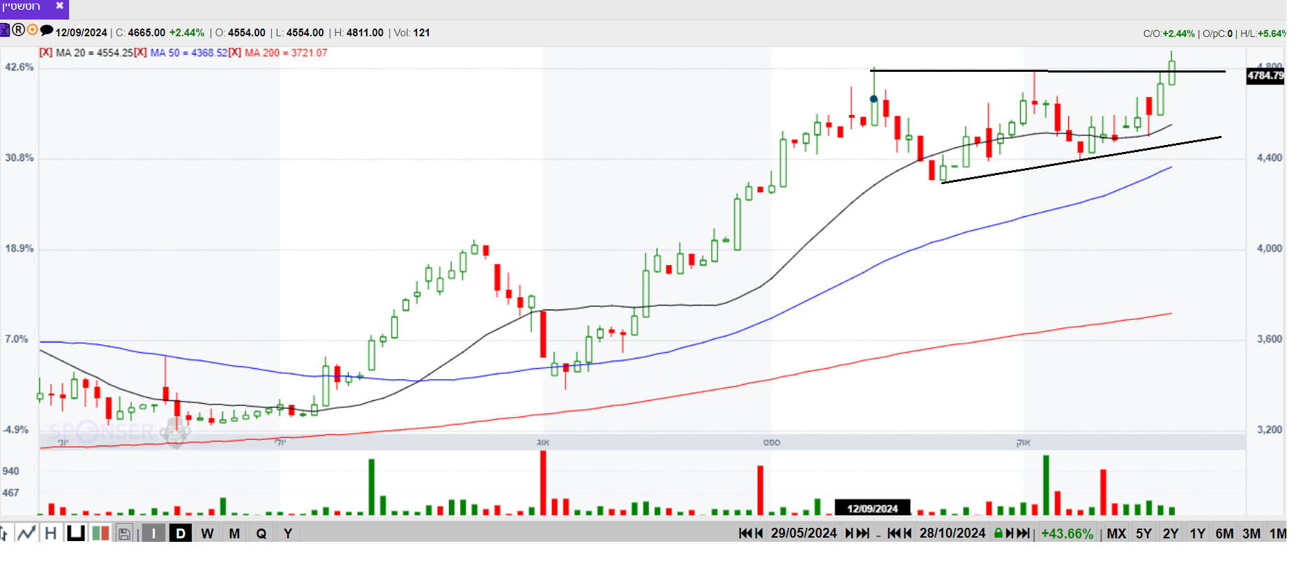Click the MA 20 = 4554.25 label
Viewport: 1301px width, 576px height.
tap(94, 52)
